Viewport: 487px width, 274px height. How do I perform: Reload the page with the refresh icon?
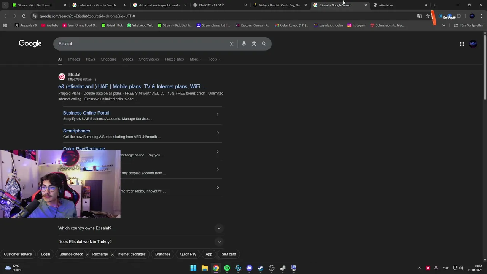[24, 16]
